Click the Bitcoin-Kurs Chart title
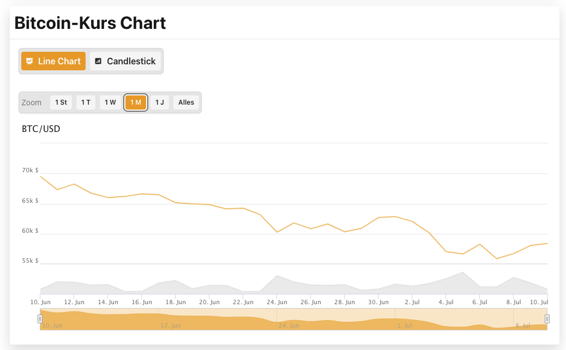 (x=91, y=23)
